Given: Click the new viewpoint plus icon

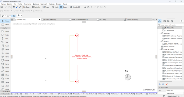Looking at the screenshot, I should tap(159, 84).
